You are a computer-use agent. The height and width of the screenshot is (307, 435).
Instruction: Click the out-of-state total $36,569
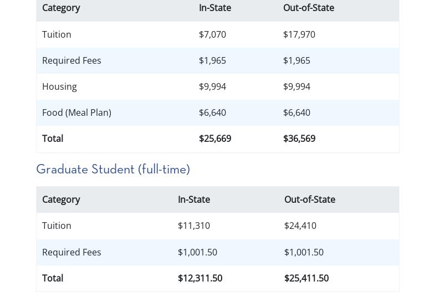coord(299,139)
